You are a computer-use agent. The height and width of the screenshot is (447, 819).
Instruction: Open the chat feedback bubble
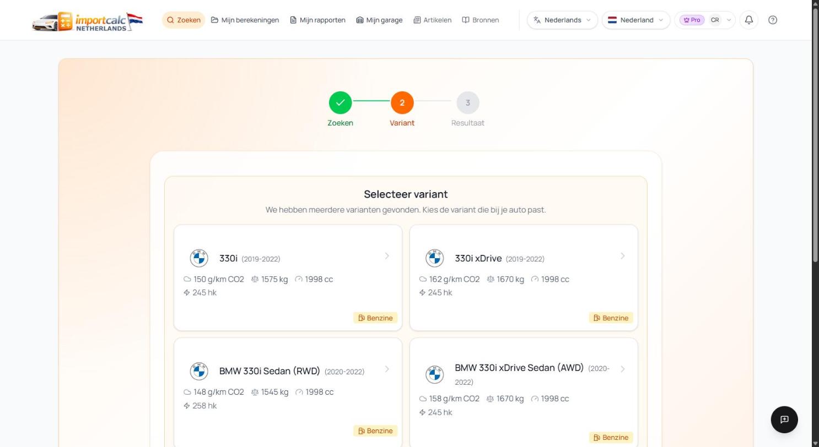pyautogui.click(x=784, y=419)
